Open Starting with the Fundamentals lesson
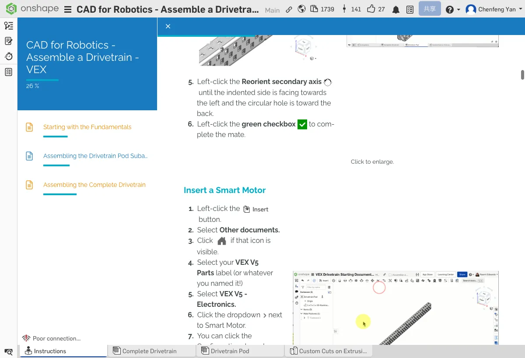Viewport: 525px width, 358px height. pyautogui.click(x=87, y=127)
